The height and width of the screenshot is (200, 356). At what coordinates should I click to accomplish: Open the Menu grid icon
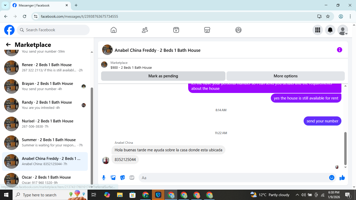point(318,30)
